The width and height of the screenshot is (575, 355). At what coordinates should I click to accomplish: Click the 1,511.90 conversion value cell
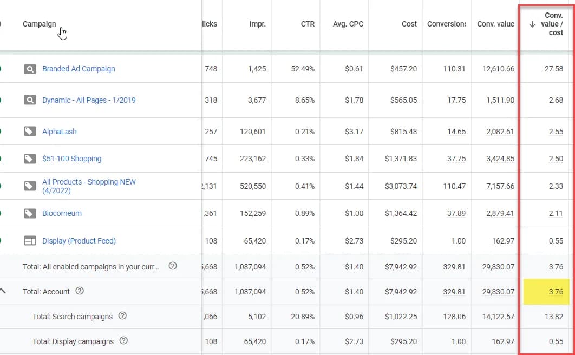pos(500,100)
